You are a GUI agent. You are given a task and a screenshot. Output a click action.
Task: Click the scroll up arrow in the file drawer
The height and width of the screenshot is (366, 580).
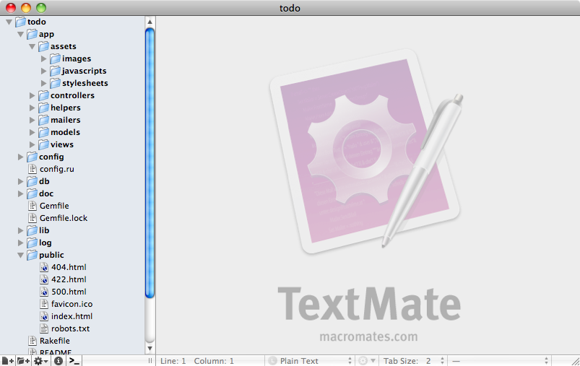[x=150, y=22]
